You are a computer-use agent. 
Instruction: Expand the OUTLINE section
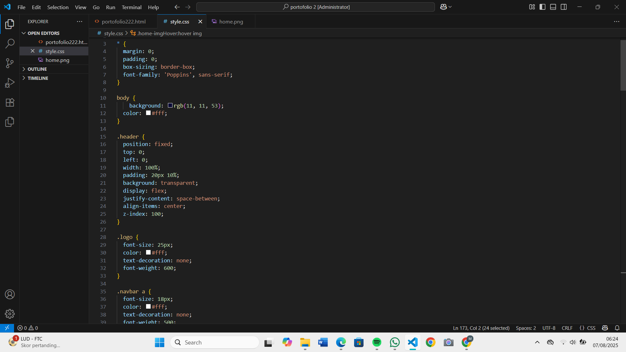click(37, 69)
